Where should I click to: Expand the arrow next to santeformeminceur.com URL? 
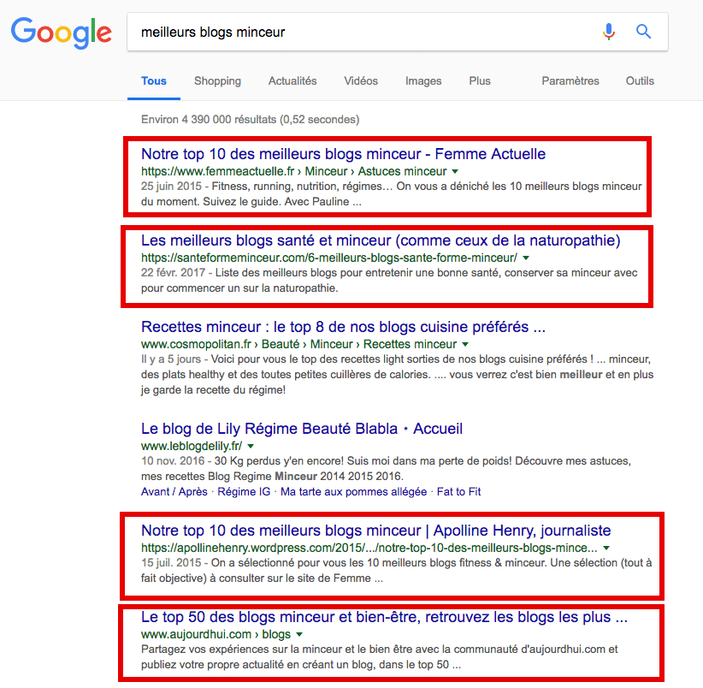(x=526, y=258)
